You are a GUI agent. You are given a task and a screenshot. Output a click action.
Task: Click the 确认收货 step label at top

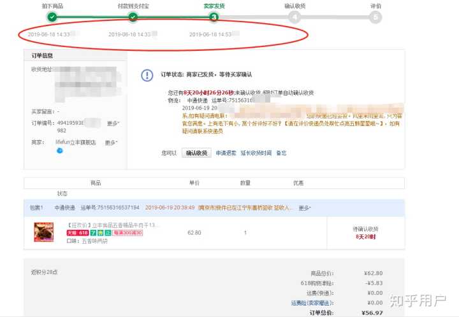[x=295, y=6]
